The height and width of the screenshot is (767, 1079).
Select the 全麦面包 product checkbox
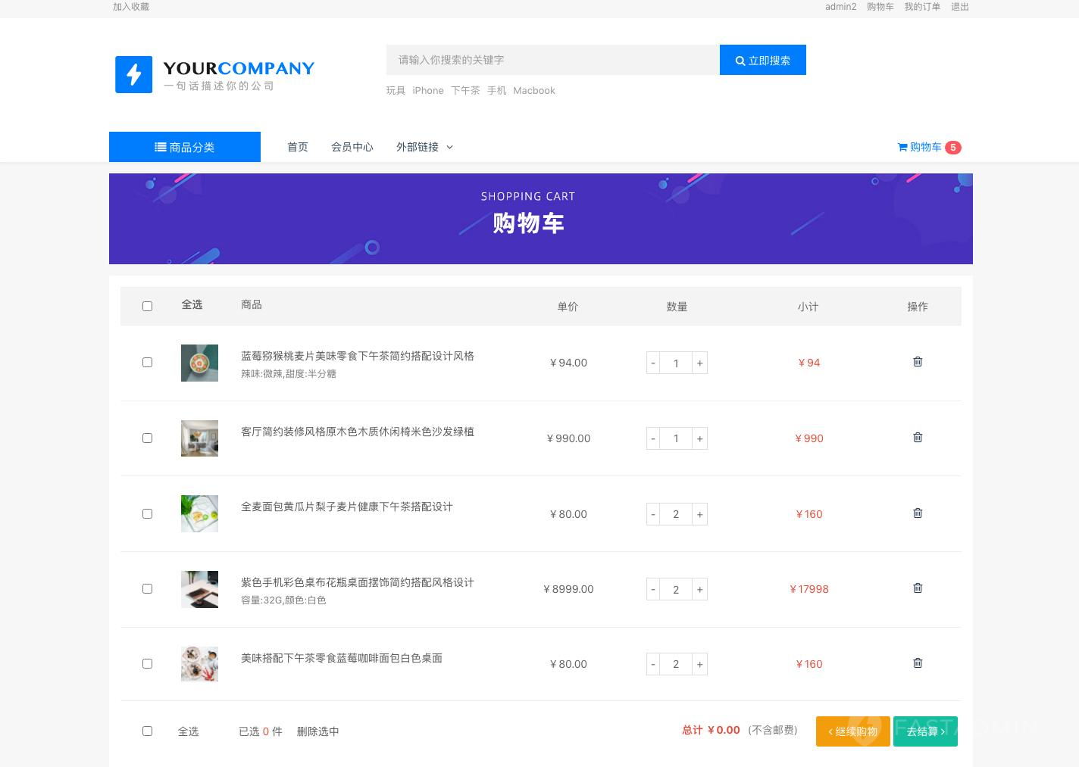click(x=147, y=513)
